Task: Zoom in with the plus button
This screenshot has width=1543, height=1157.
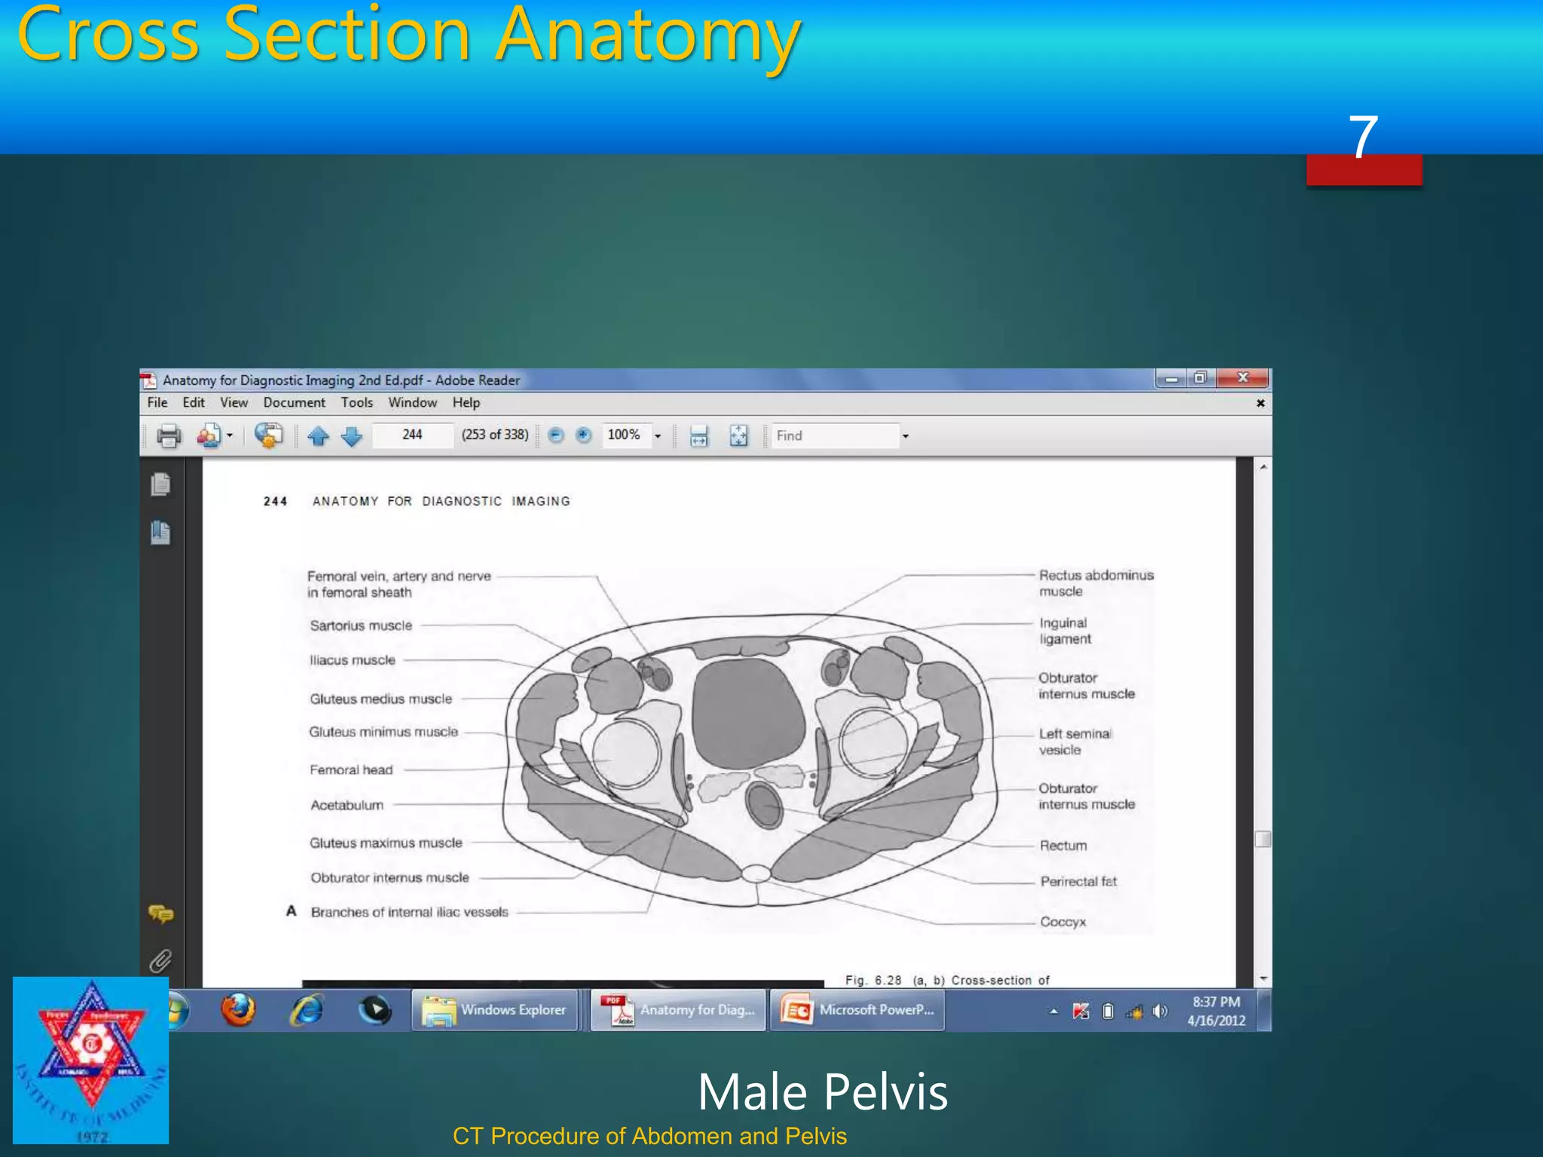Action: click(x=583, y=435)
